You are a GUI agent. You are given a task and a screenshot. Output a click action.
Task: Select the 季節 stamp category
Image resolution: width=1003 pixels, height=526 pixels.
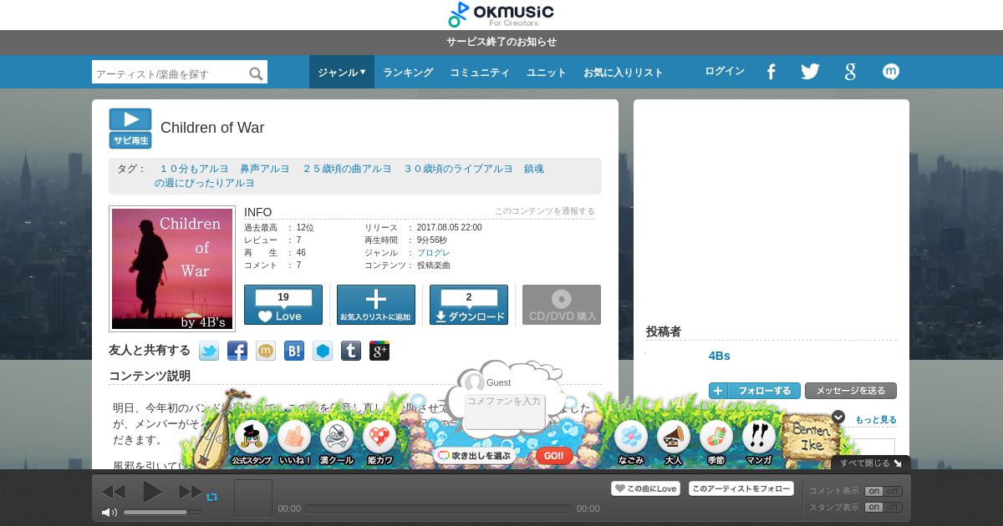716,443
